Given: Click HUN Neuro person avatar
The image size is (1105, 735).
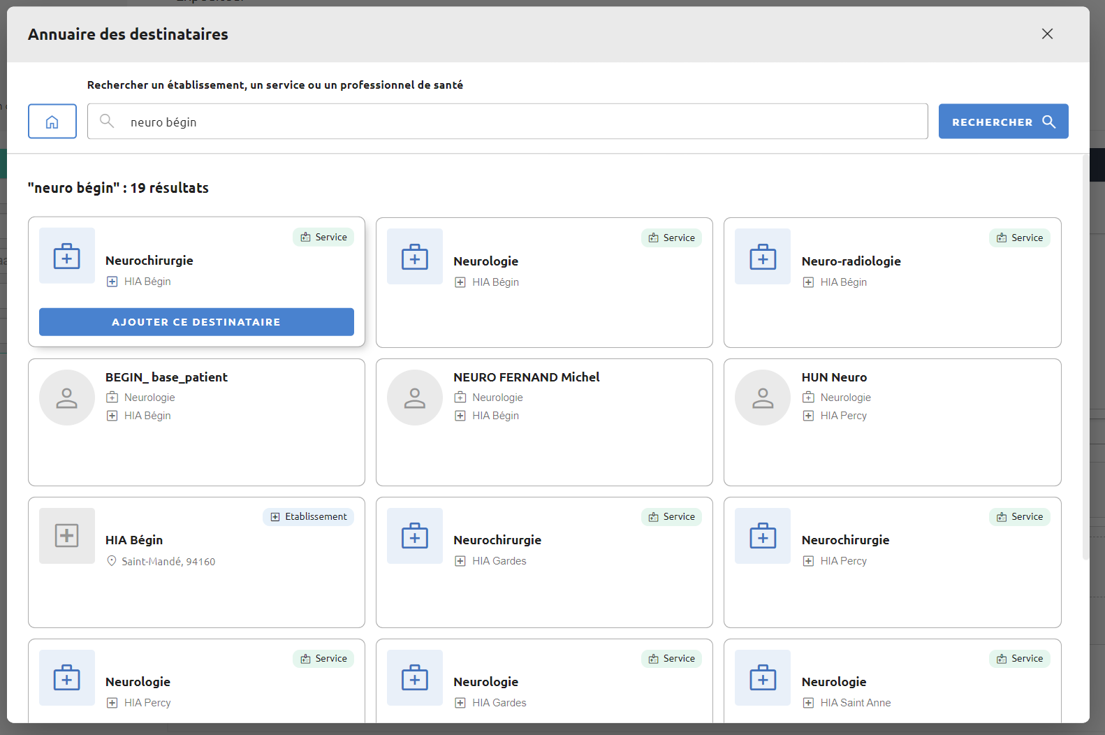Looking at the screenshot, I should tap(763, 398).
